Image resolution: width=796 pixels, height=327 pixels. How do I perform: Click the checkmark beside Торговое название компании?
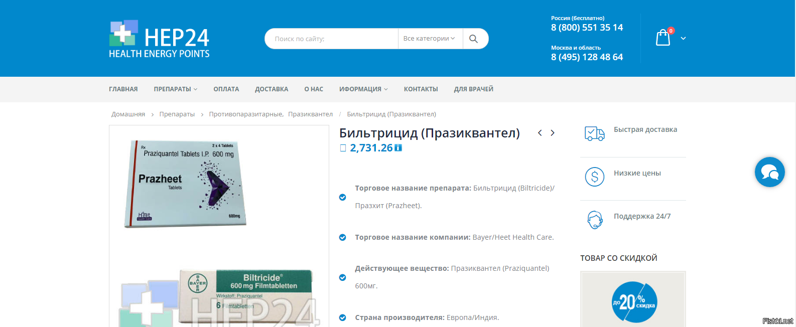343,237
